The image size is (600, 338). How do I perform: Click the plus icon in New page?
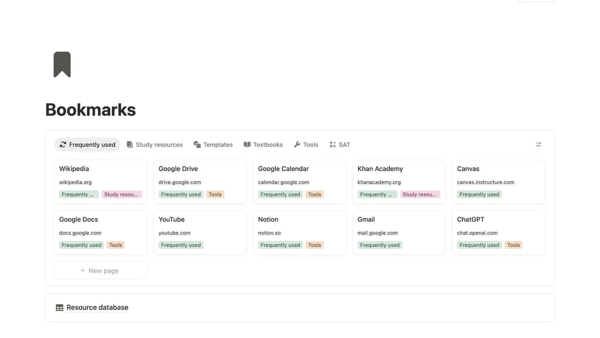point(83,271)
